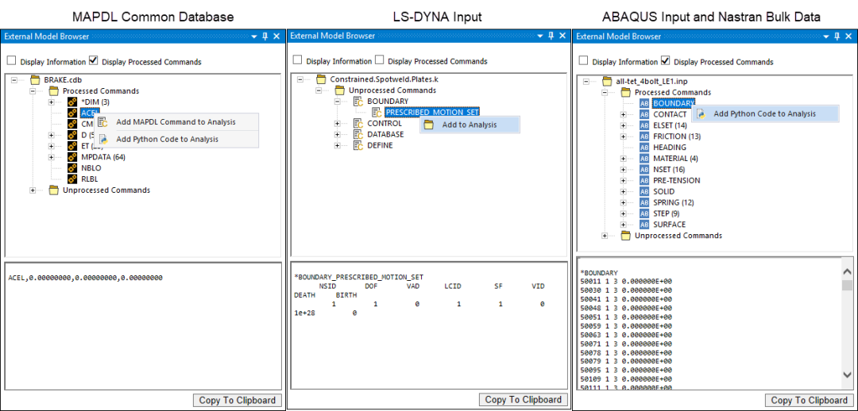Click Copy To Clipboard in MAPDL browser

[x=238, y=400]
